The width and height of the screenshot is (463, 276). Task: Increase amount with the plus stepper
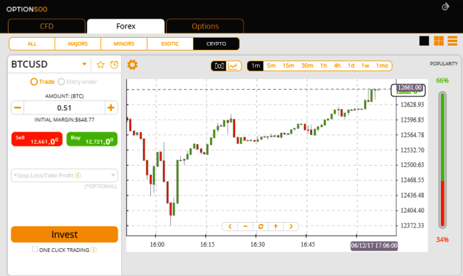click(x=111, y=107)
